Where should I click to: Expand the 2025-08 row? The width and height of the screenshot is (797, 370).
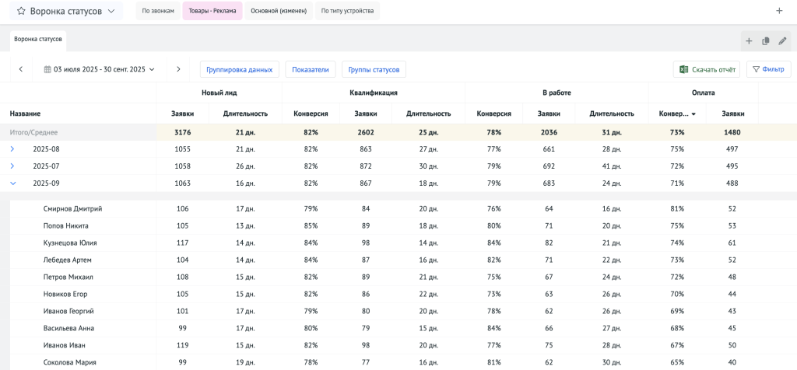pos(12,148)
